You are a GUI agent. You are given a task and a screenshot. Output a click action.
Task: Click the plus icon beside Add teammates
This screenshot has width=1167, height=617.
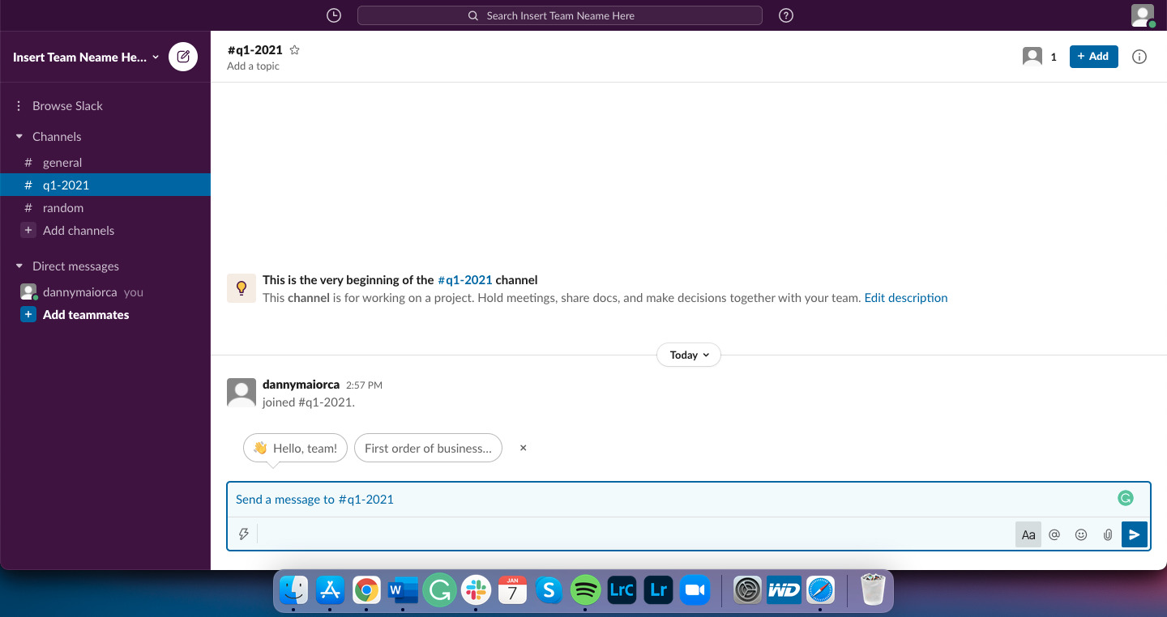pos(28,315)
